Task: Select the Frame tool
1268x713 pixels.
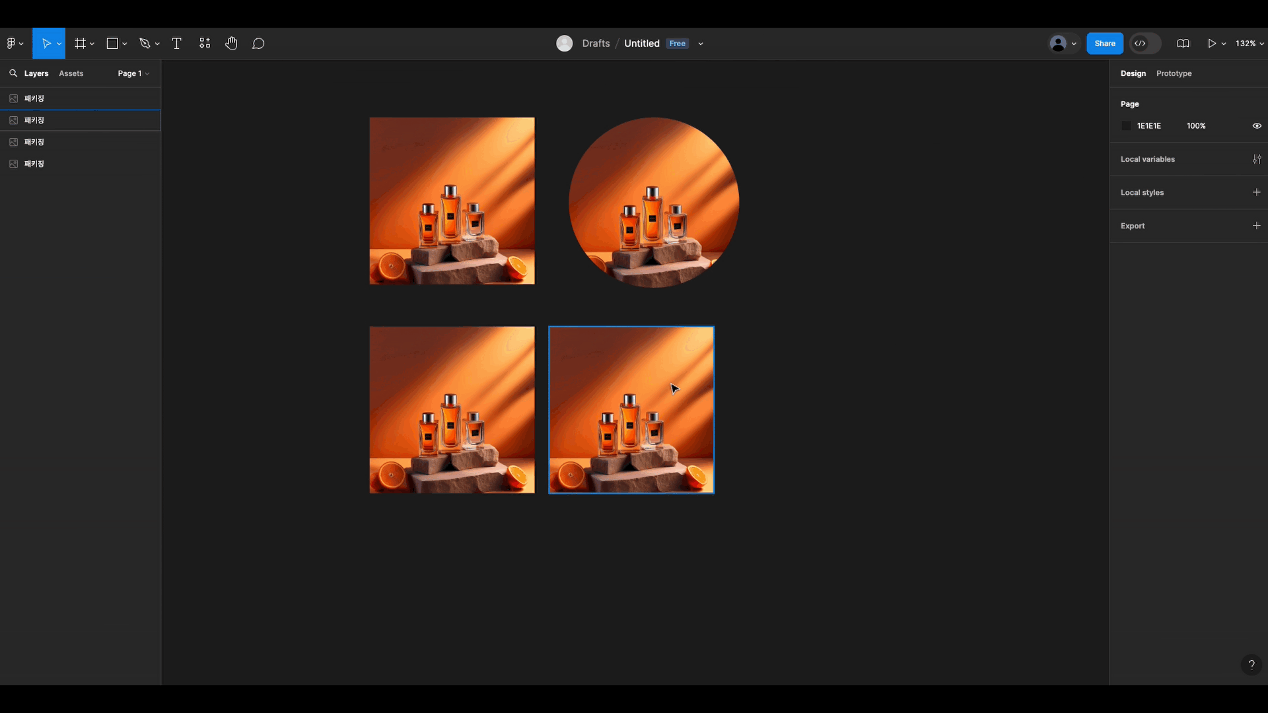Action: 80,44
